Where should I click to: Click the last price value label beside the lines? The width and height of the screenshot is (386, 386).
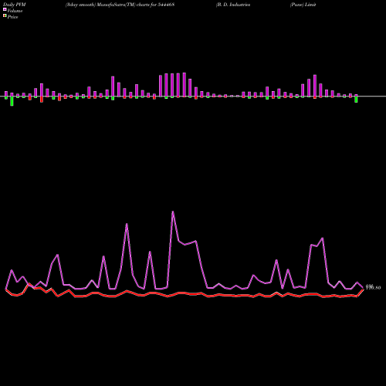[373, 287]
